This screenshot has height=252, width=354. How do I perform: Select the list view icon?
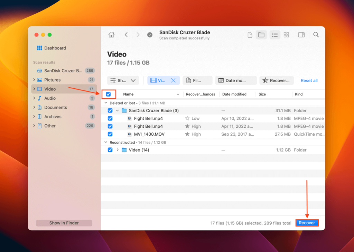(275, 35)
